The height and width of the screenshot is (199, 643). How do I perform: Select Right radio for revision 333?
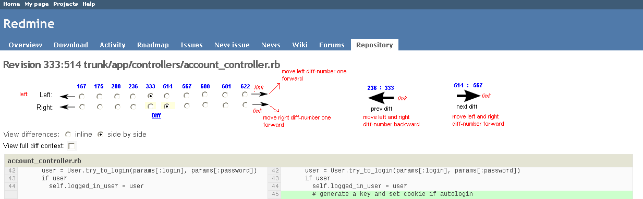pyautogui.click(x=151, y=106)
